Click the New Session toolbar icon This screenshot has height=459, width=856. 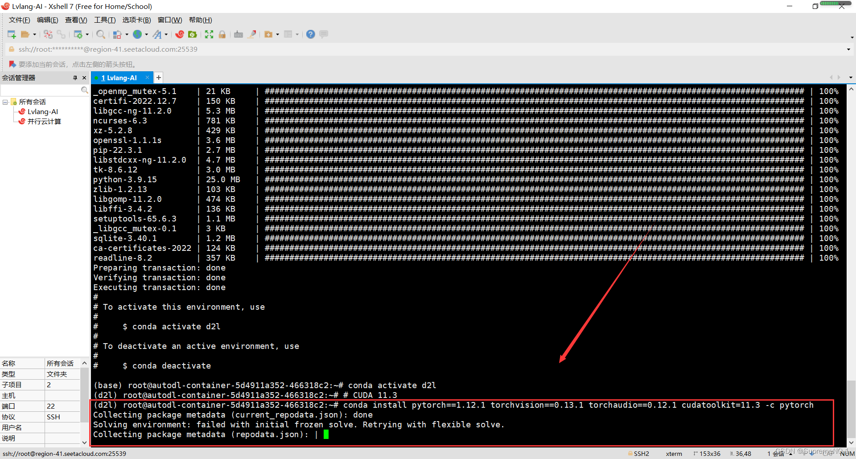(x=12, y=34)
